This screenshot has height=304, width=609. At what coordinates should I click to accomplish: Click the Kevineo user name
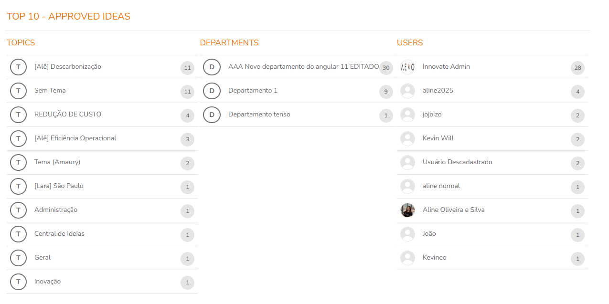434,258
